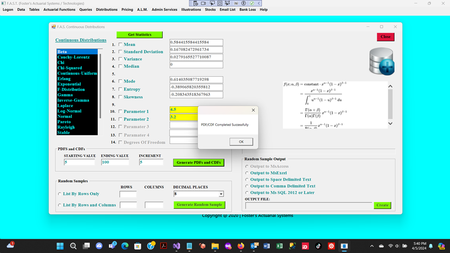Collapse the debug toolbar with the chevron

coord(259,3)
